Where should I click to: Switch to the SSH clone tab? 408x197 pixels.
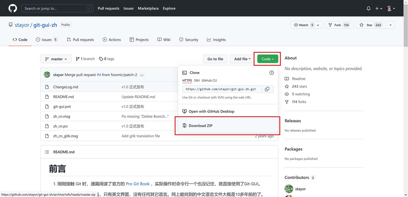[197, 80]
